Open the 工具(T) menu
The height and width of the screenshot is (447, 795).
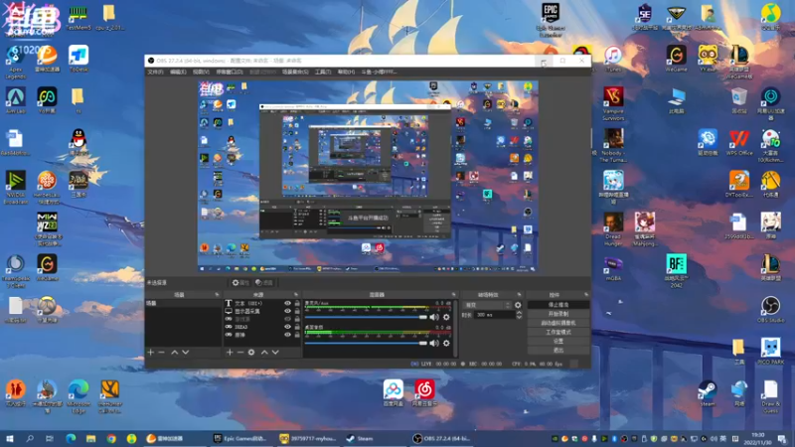322,72
